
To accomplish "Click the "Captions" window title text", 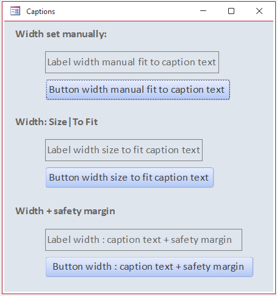I will click(41, 12).
